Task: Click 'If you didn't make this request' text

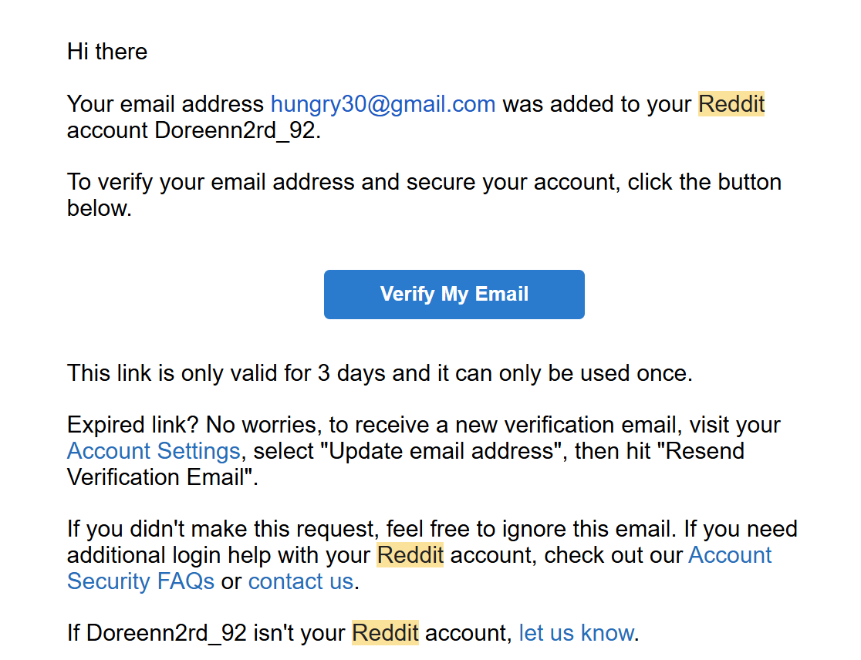Action: click(222, 530)
